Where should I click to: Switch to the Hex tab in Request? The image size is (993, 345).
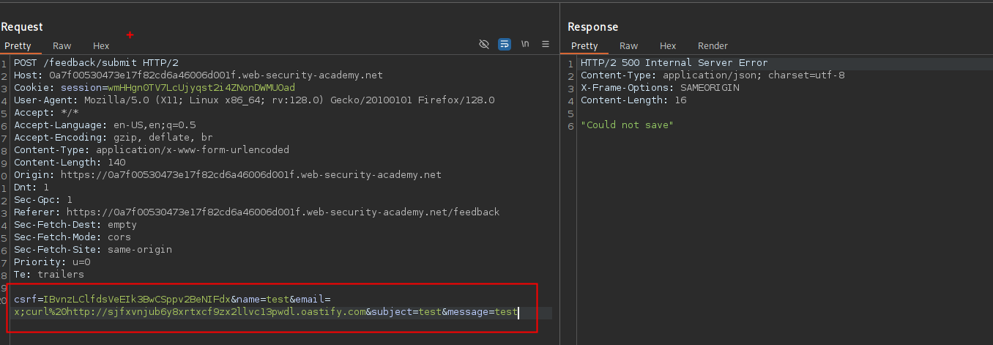click(x=101, y=46)
